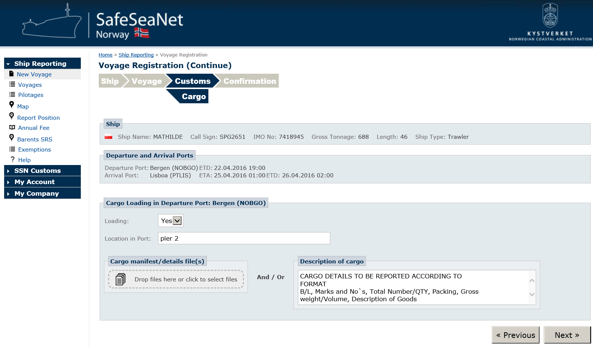Click the Next button
Viewport: 593px width, 348px height.
[567, 335]
